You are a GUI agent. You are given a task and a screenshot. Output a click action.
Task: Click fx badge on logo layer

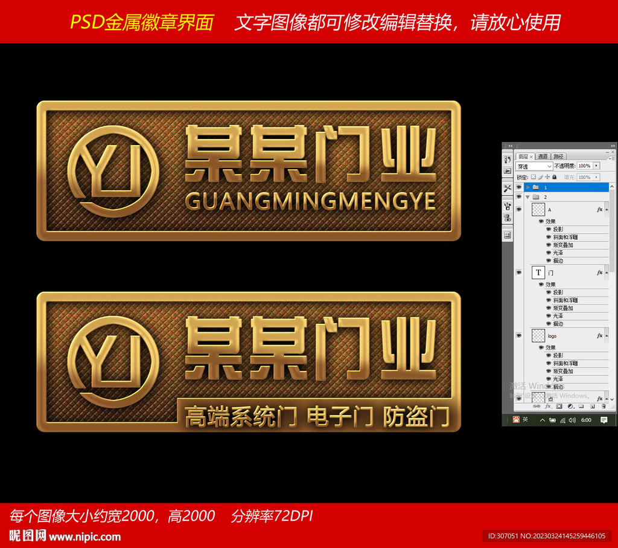599,336
